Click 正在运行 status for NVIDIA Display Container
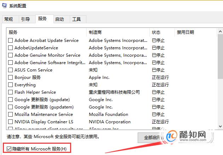223x155 pixels. click(x=160, y=122)
